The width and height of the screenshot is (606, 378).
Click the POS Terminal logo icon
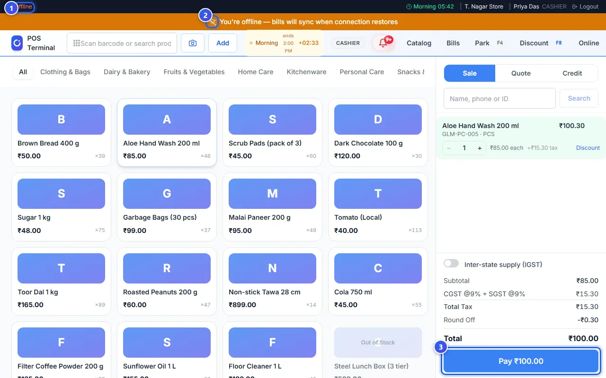tap(17, 43)
